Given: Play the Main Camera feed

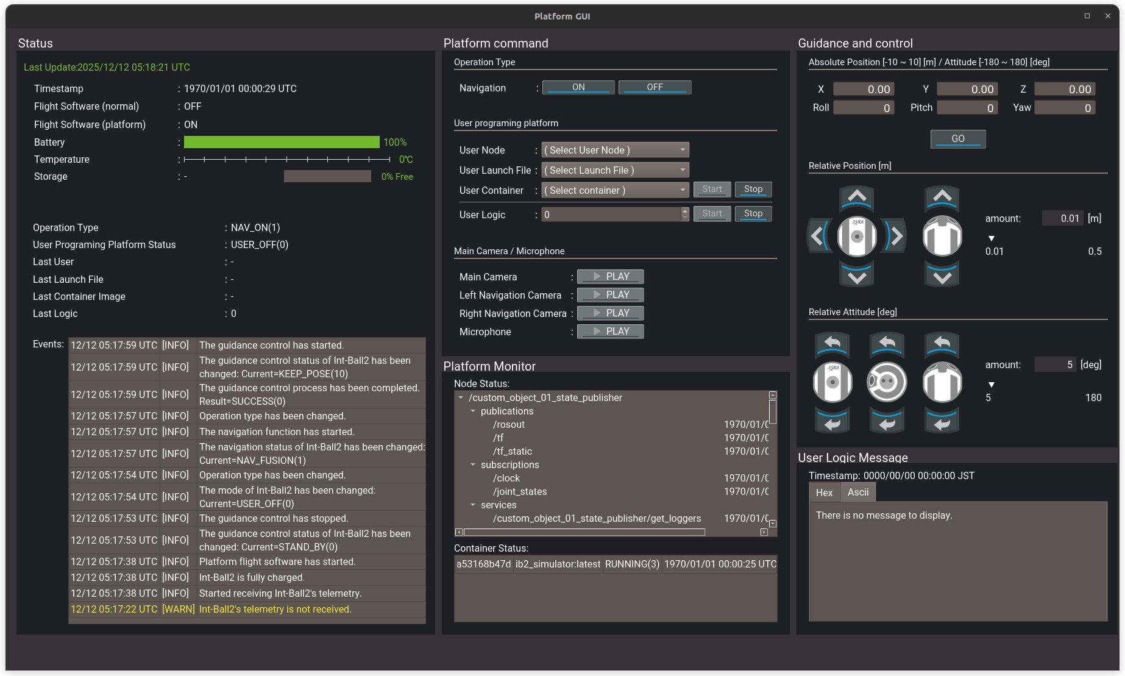Looking at the screenshot, I should 610,276.
